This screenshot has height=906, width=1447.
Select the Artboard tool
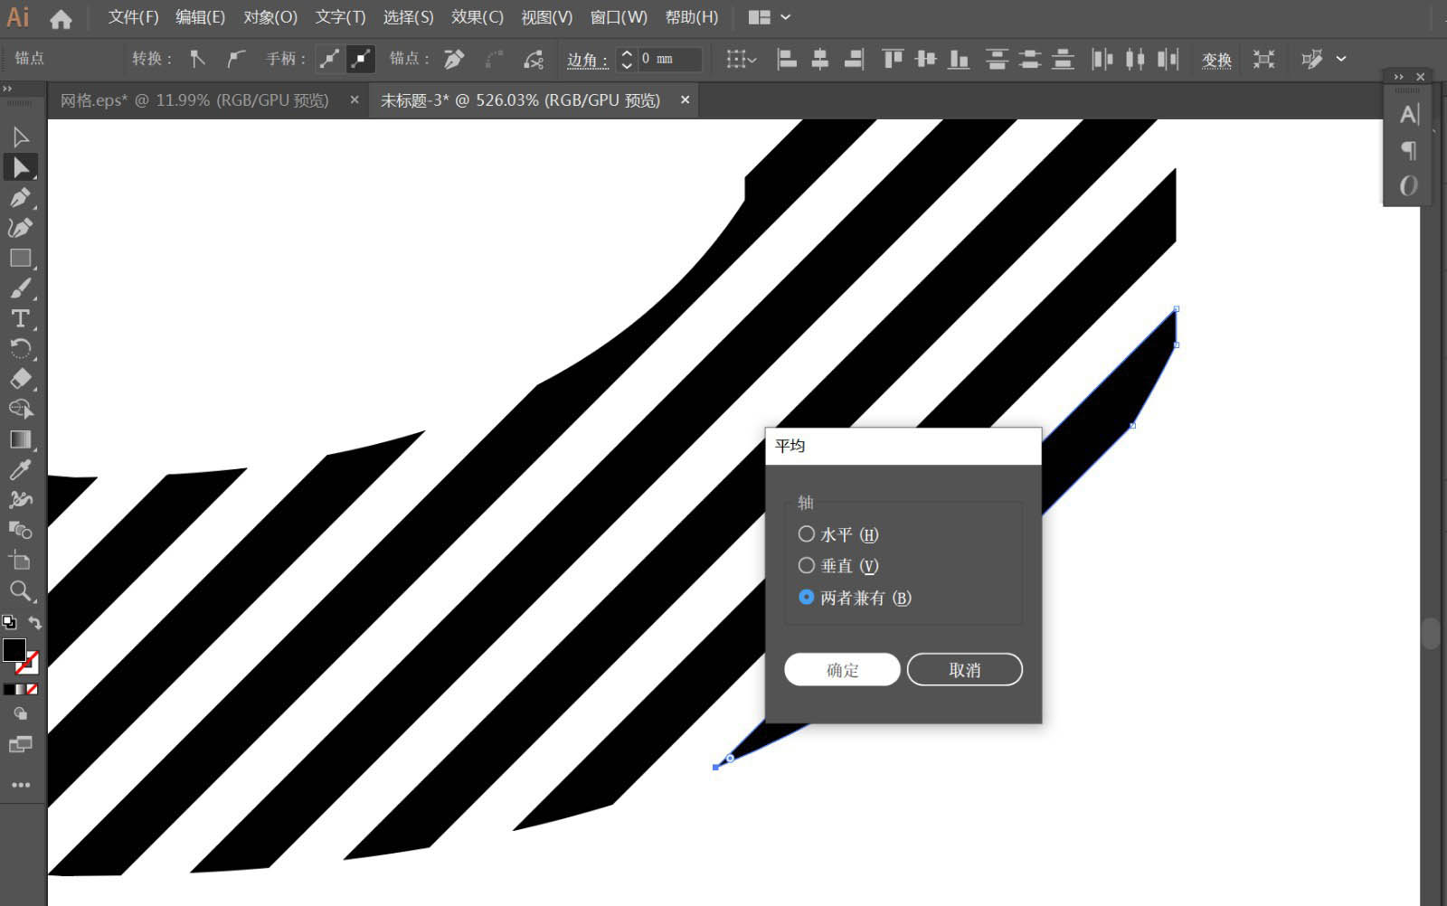pos(21,561)
